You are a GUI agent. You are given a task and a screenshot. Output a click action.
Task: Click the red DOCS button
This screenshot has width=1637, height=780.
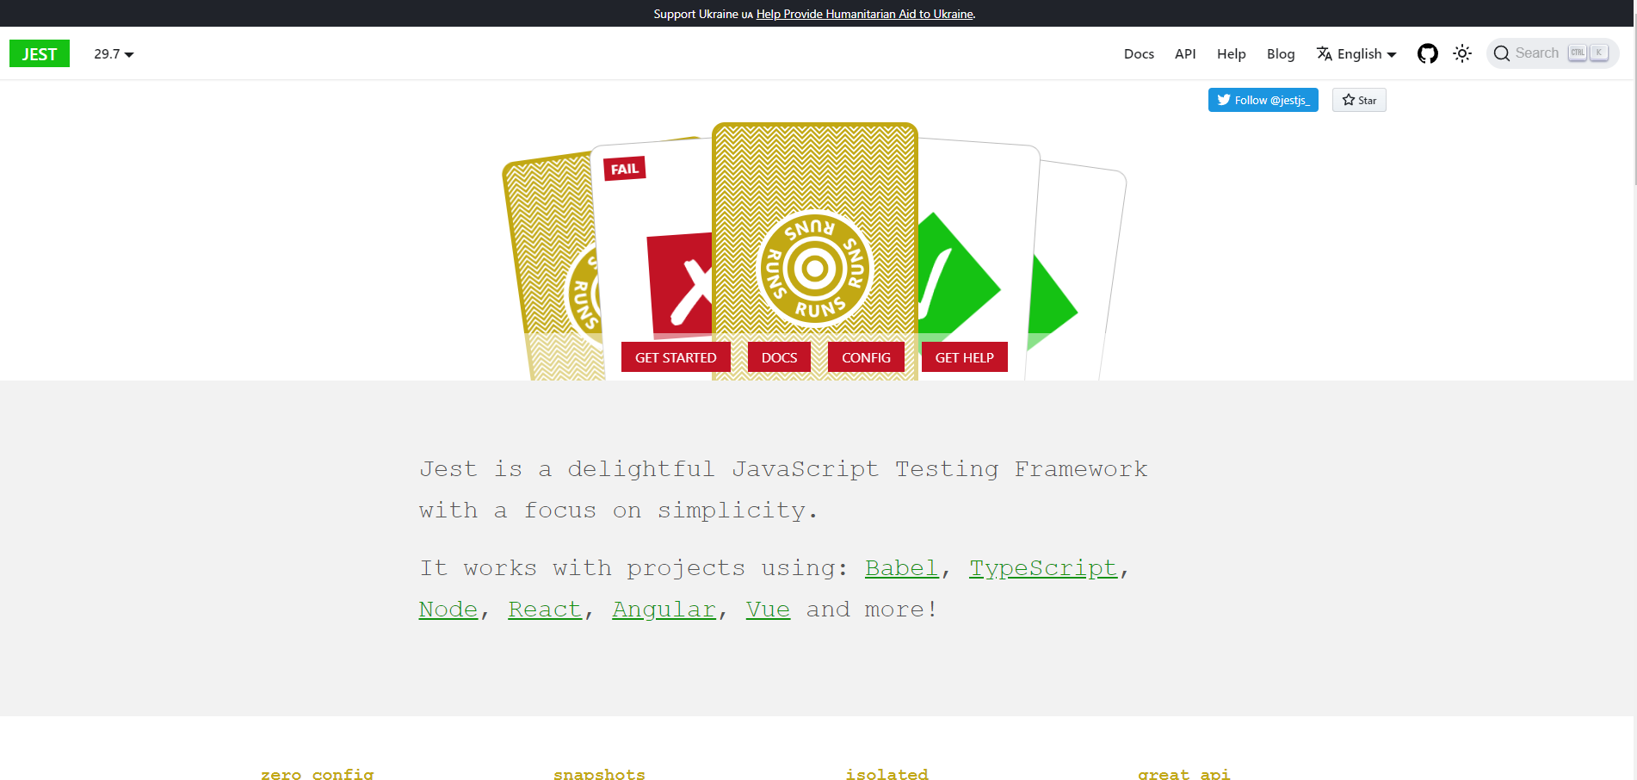[779, 357]
